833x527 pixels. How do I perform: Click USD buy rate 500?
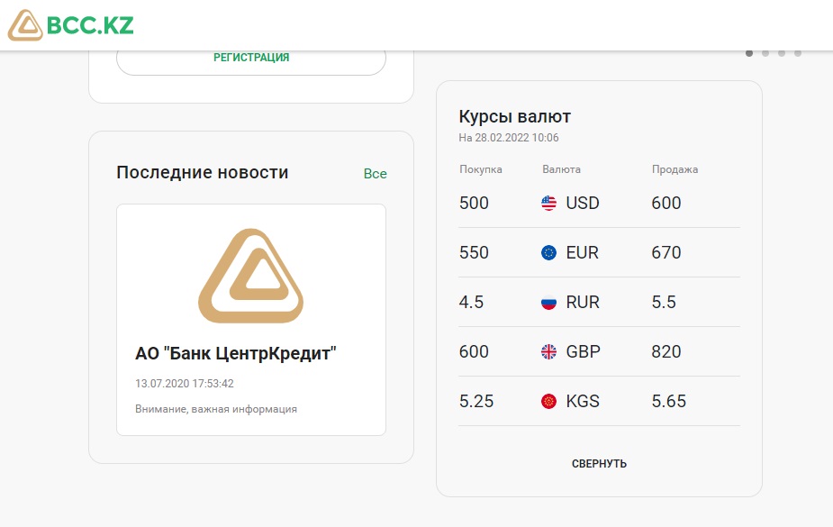pos(474,203)
